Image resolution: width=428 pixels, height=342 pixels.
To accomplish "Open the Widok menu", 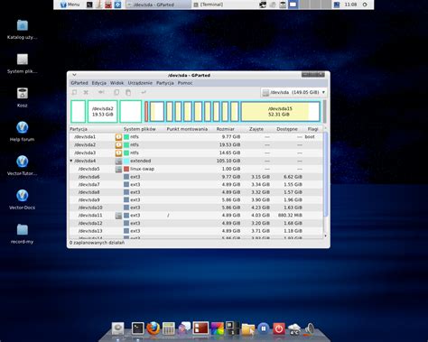I will pos(117,83).
